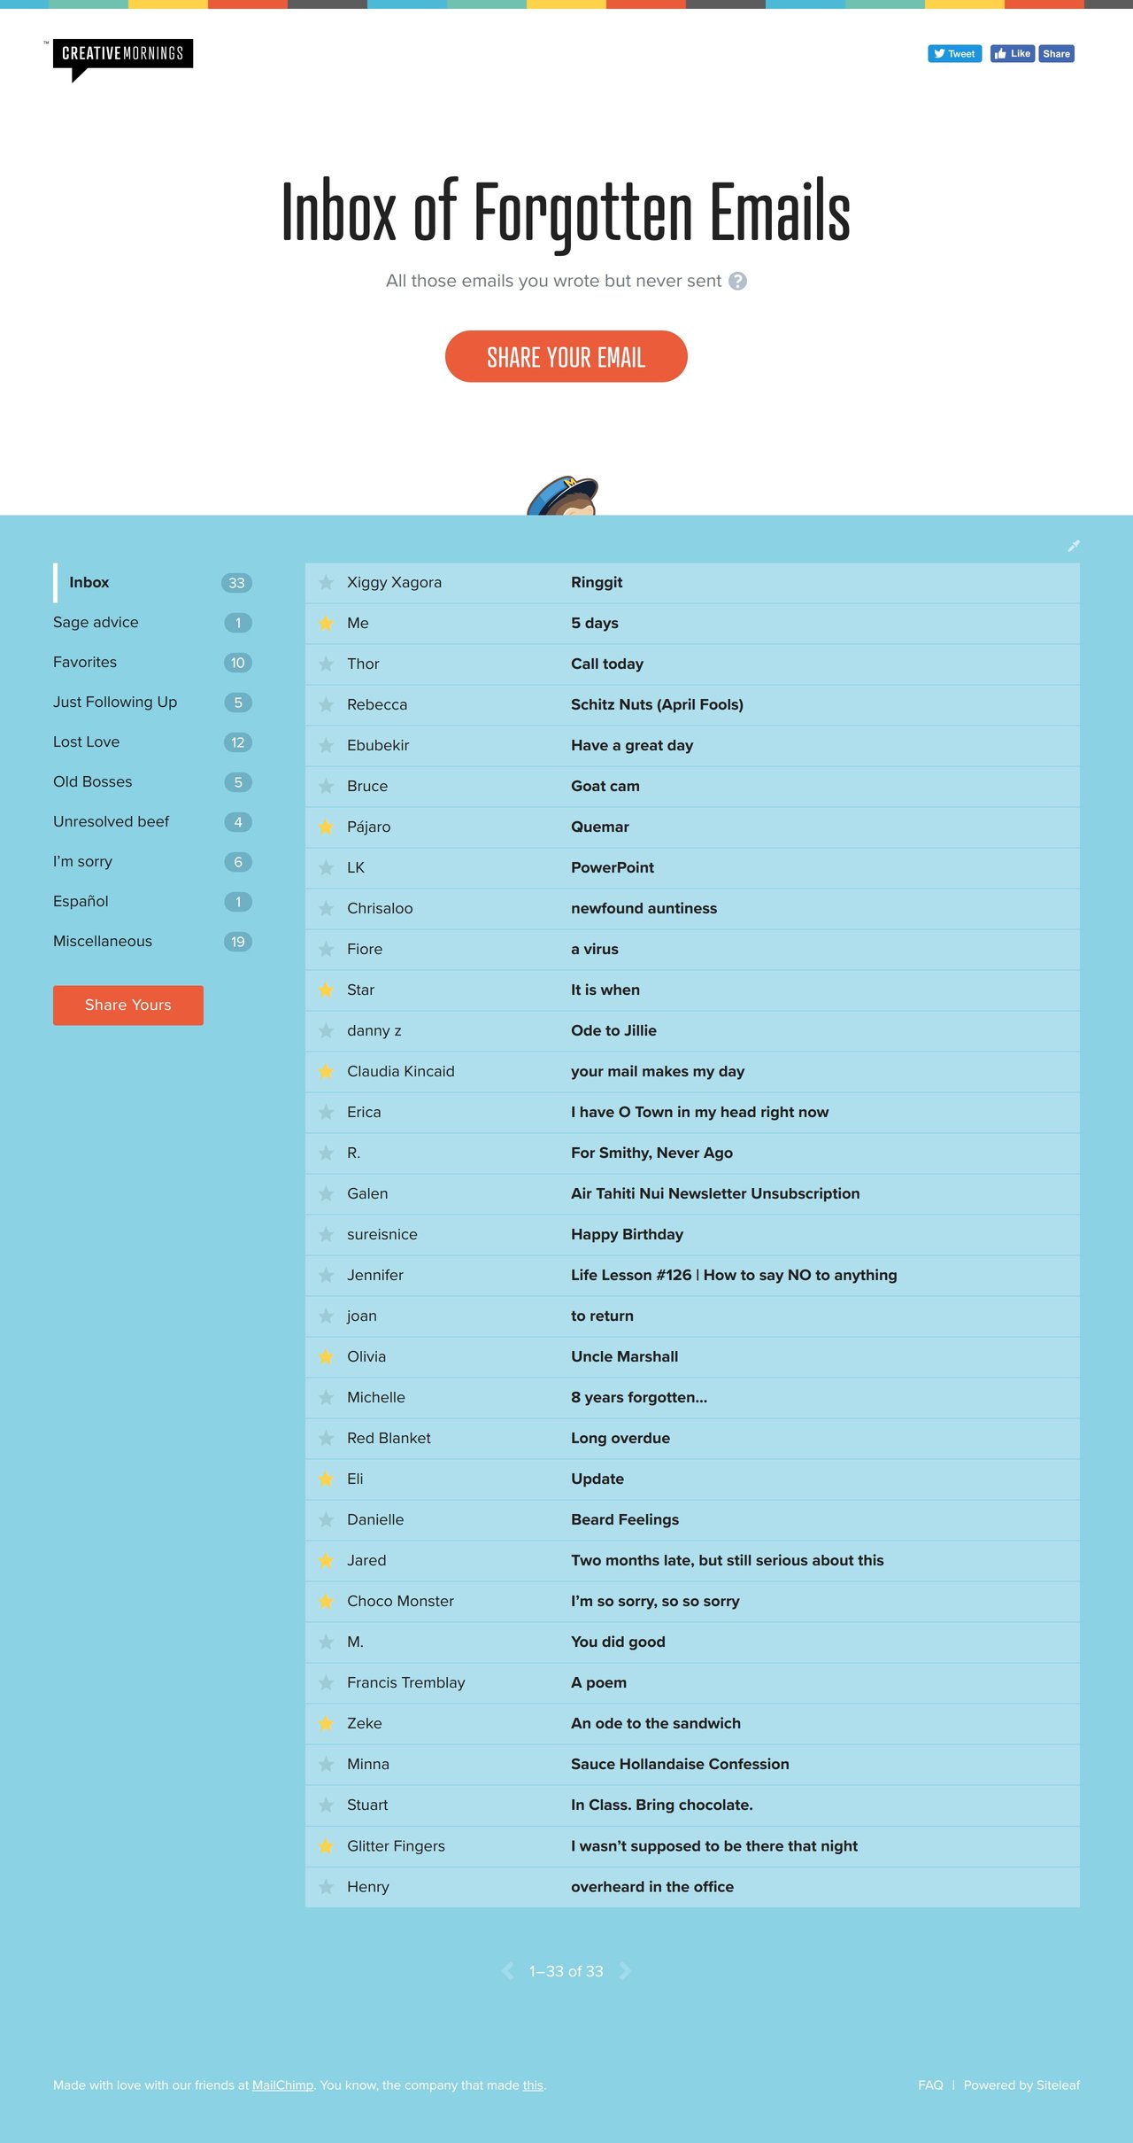
Task: Click the CreativeMornings logo
Action: click(x=123, y=59)
